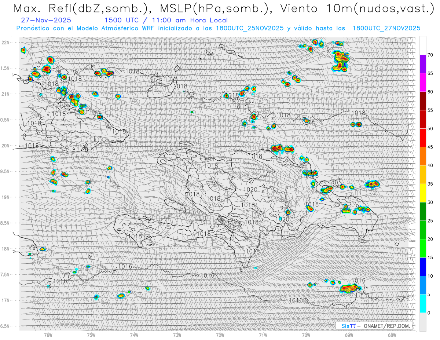
Task: Click the colorbar tick label 35
Action: (430, 184)
